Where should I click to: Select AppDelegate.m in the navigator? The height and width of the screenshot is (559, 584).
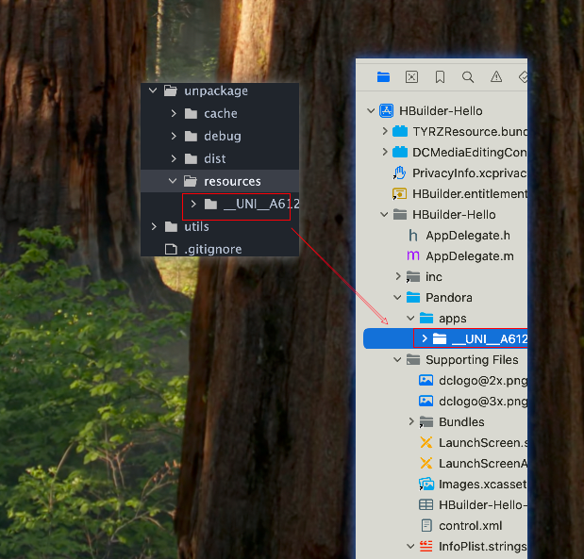tap(469, 256)
